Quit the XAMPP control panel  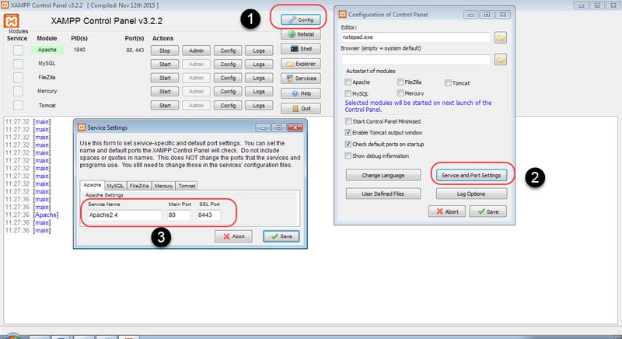click(x=300, y=108)
